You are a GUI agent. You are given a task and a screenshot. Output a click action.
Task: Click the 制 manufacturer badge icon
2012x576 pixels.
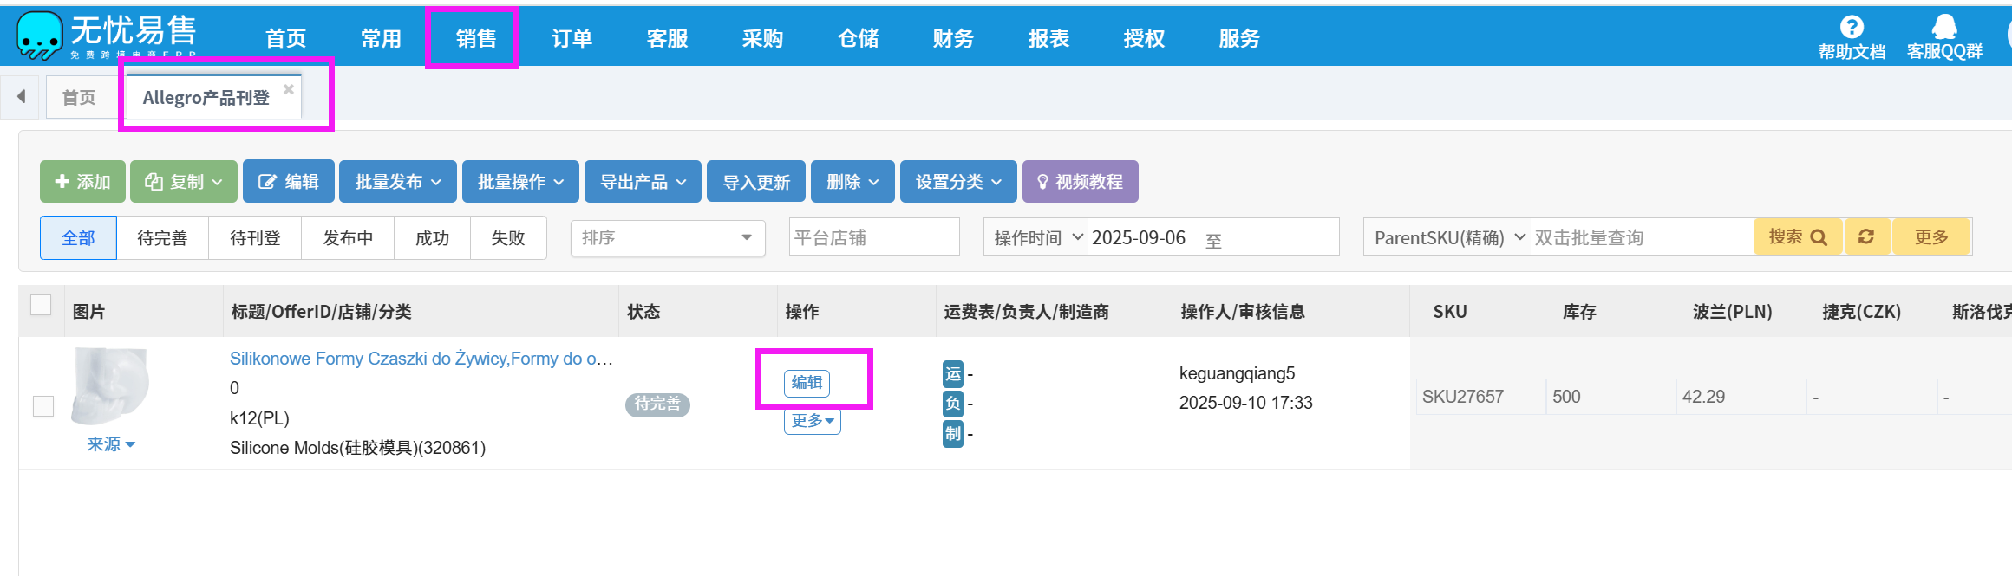952,433
